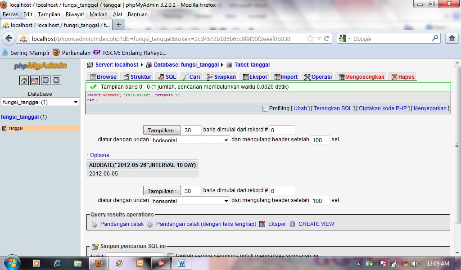Click Database: fungsi_tanggal breadcrumb link
The height and width of the screenshot is (270, 461).
click(186, 65)
